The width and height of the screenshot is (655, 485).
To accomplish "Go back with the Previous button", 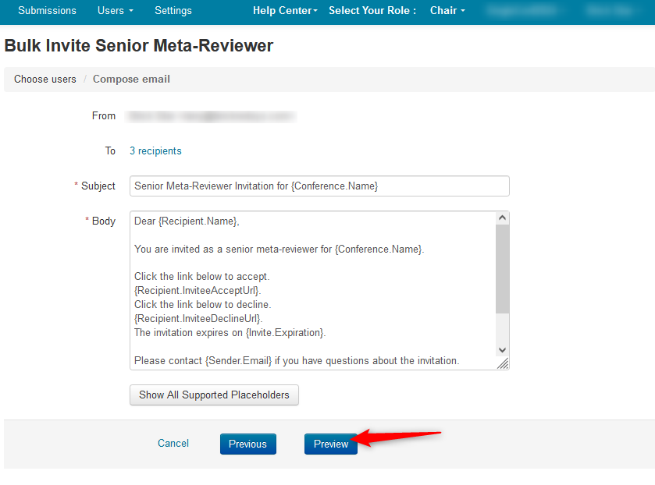I will [248, 444].
